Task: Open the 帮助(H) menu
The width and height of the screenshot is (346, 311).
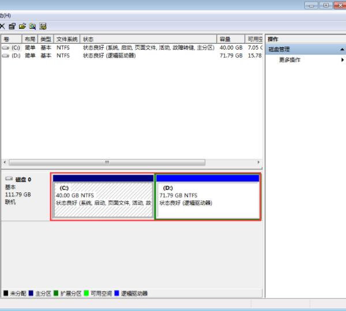Action: pyautogui.click(x=5, y=16)
